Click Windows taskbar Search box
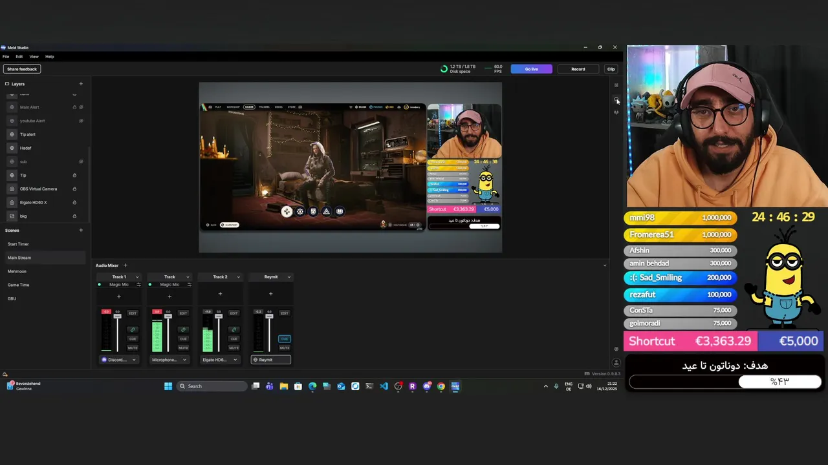828x465 pixels. point(213,386)
